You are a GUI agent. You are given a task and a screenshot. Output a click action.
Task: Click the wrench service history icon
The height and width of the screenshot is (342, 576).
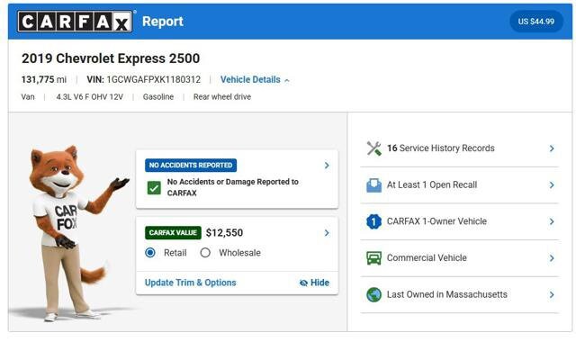374,148
